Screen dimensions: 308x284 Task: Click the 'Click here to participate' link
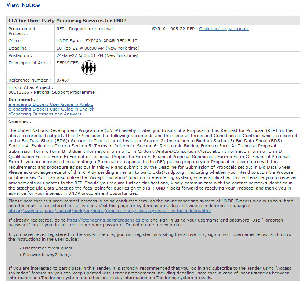(224, 29)
